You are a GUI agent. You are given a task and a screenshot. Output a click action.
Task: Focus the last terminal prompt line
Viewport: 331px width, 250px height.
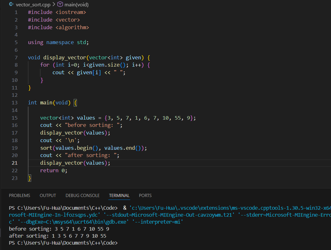click(64, 243)
